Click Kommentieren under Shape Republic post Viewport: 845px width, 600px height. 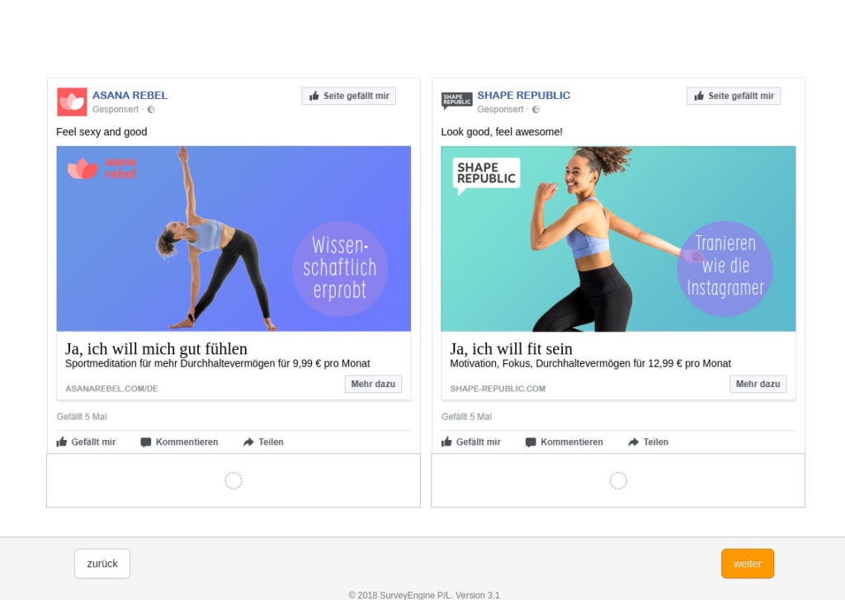[x=564, y=442]
